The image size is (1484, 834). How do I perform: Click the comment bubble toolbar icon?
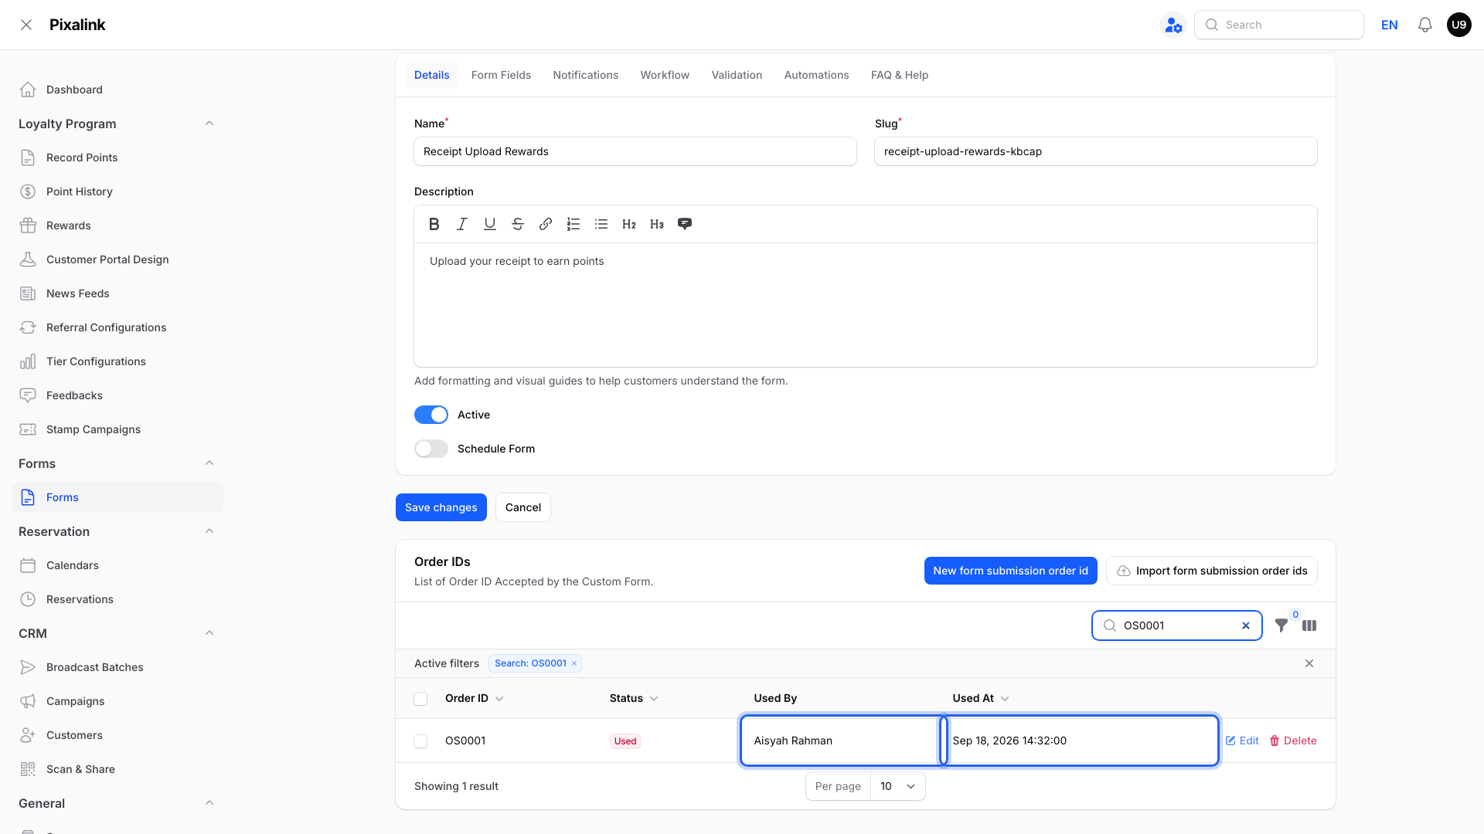click(x=685, y=224)
